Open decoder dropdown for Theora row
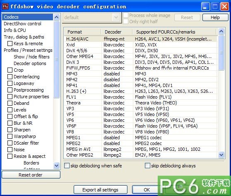231x196 pixels. click(x=117, y=103)
